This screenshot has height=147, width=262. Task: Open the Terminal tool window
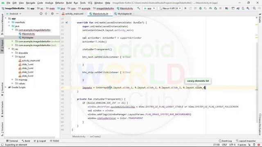(12, 141)
